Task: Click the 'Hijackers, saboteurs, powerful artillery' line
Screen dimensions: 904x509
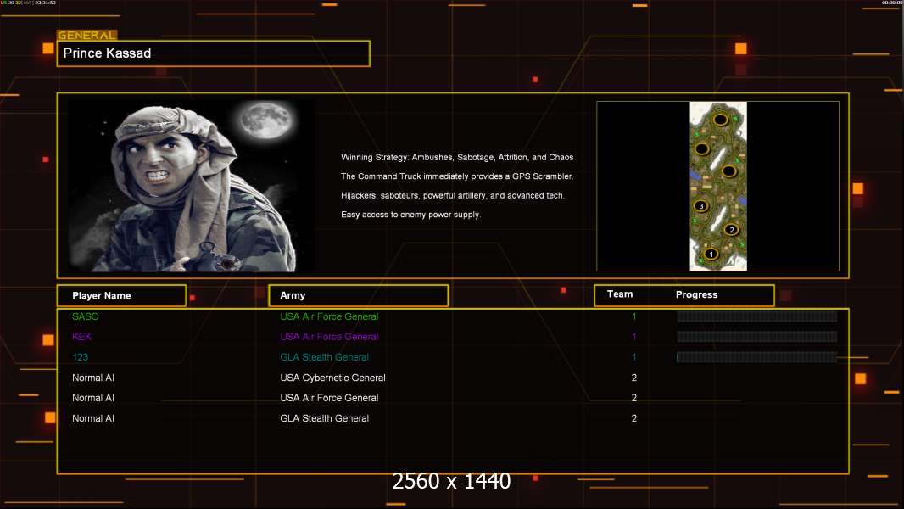Action: click(x=453, y=195)
